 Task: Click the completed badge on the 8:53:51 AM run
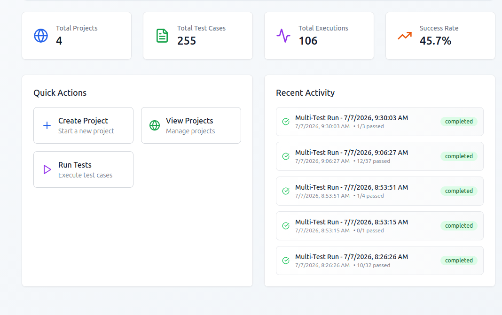[459, 191]
